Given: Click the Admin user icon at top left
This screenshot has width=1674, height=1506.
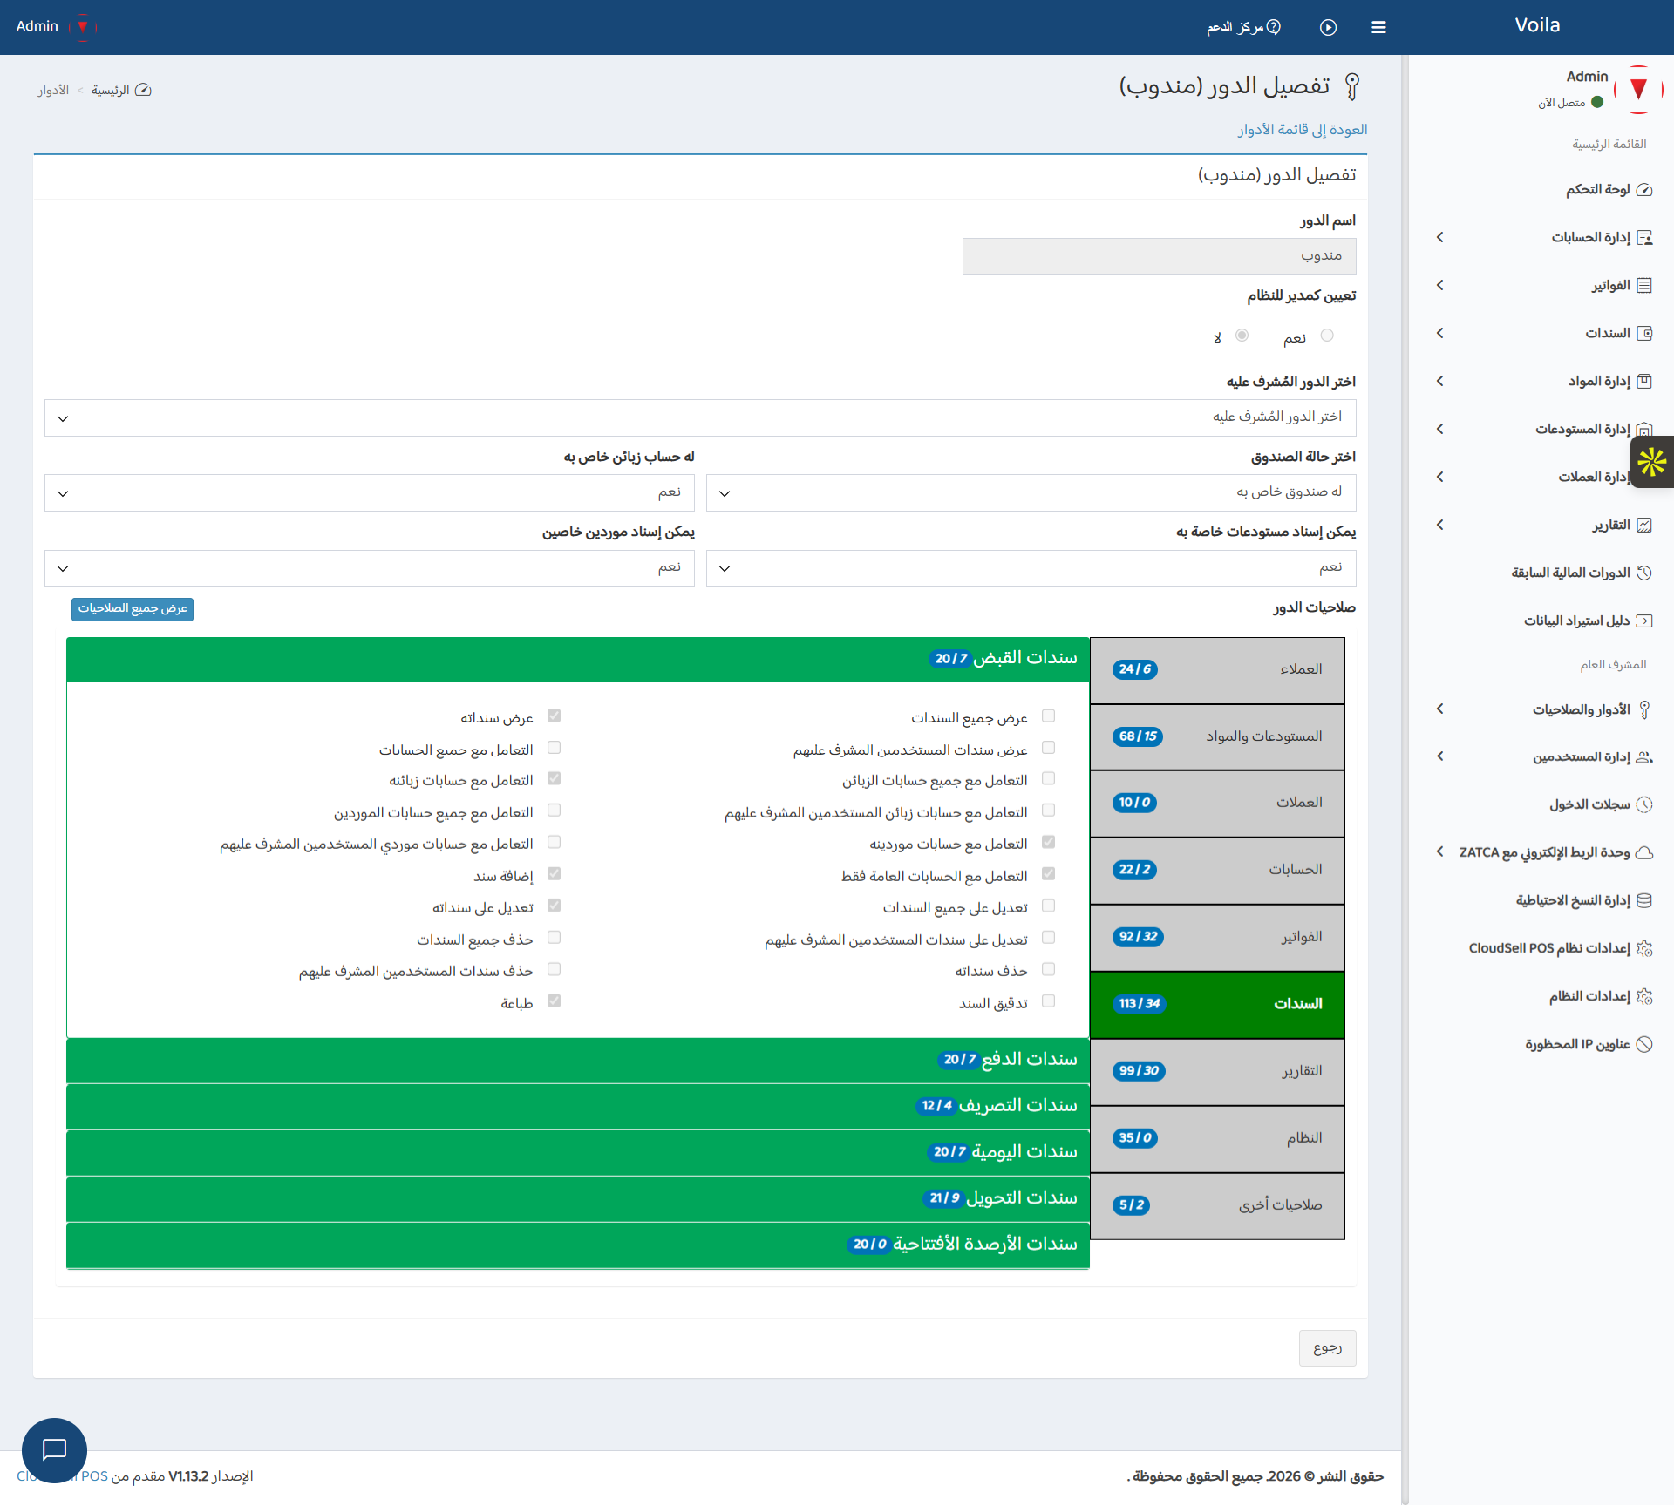Looking at the screenshot, I should (x=83, y=26).
